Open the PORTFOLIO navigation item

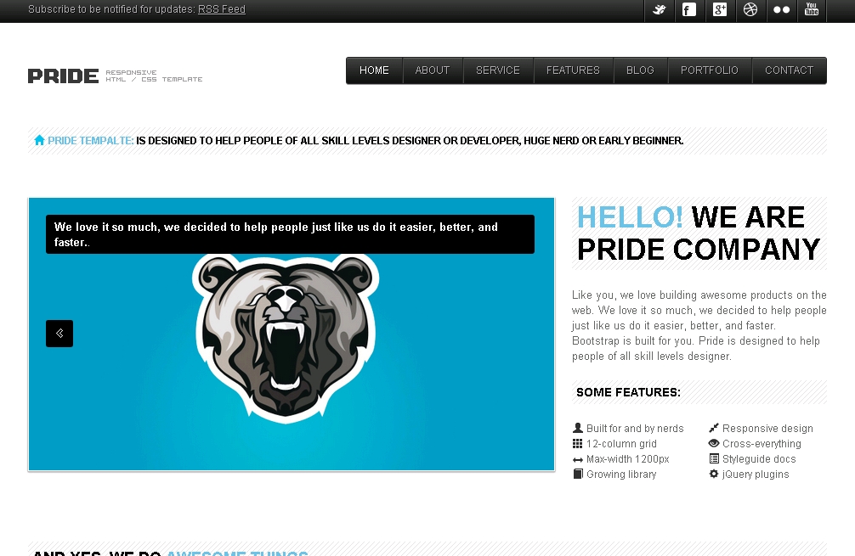710,70
